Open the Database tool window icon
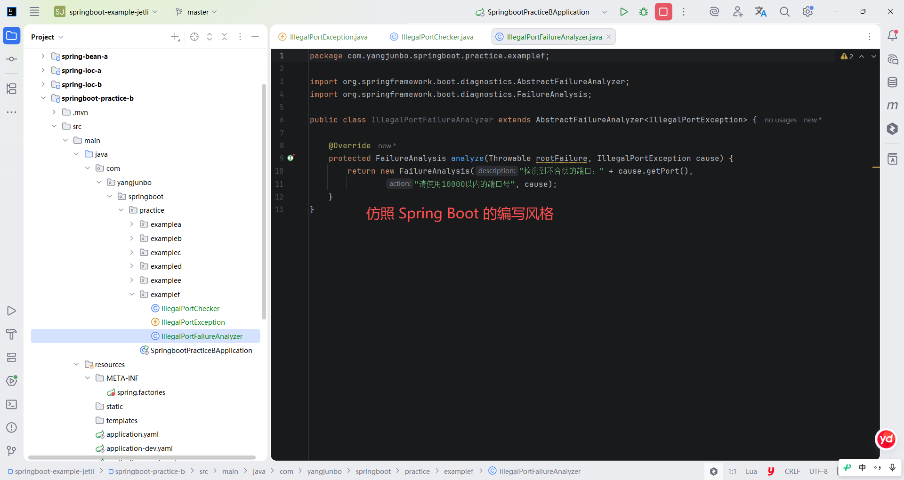This screenshot has width=904, height=480. pos(892,82)
